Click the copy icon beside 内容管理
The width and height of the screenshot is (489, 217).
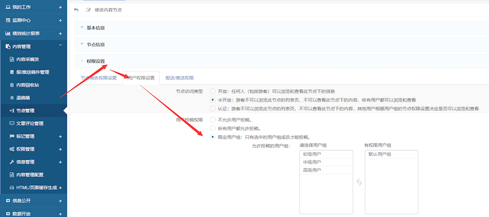tap(8, 47)
